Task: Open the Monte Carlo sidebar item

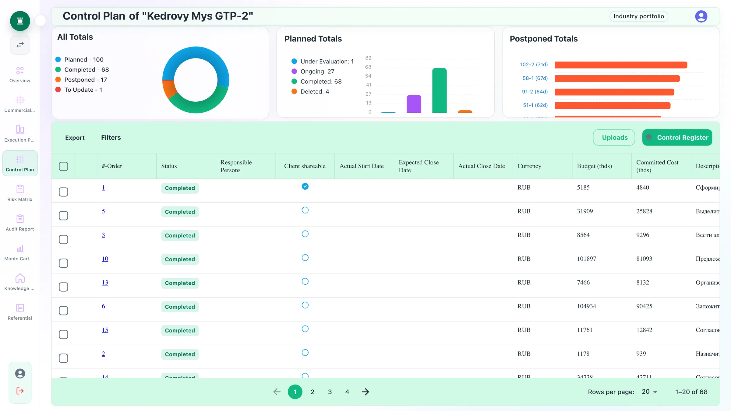Action: pyautogui.click(x=20, y=253)
